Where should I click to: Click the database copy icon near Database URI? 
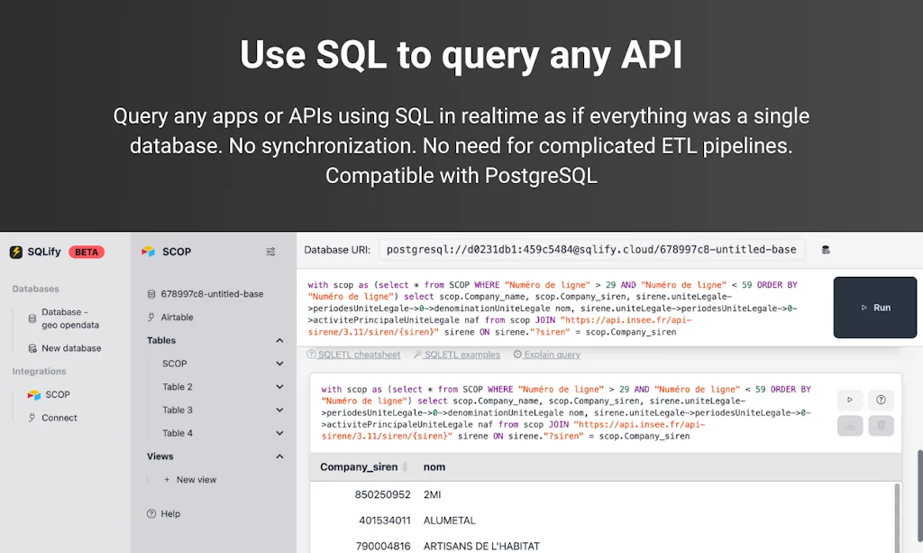click(x=827, y=250)
